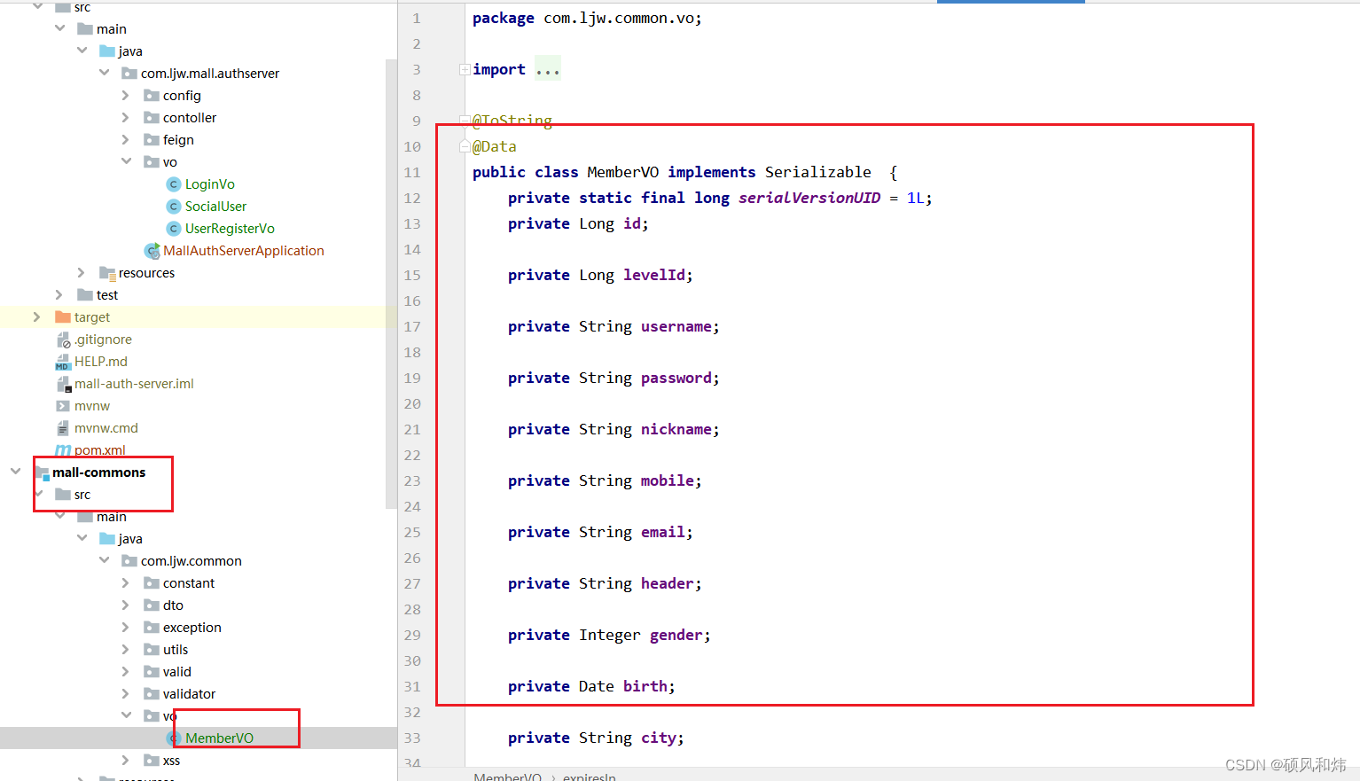This screenshot has width=1360, height=781.
Task: Place cursor on the birth field
Action: [645, 686]
